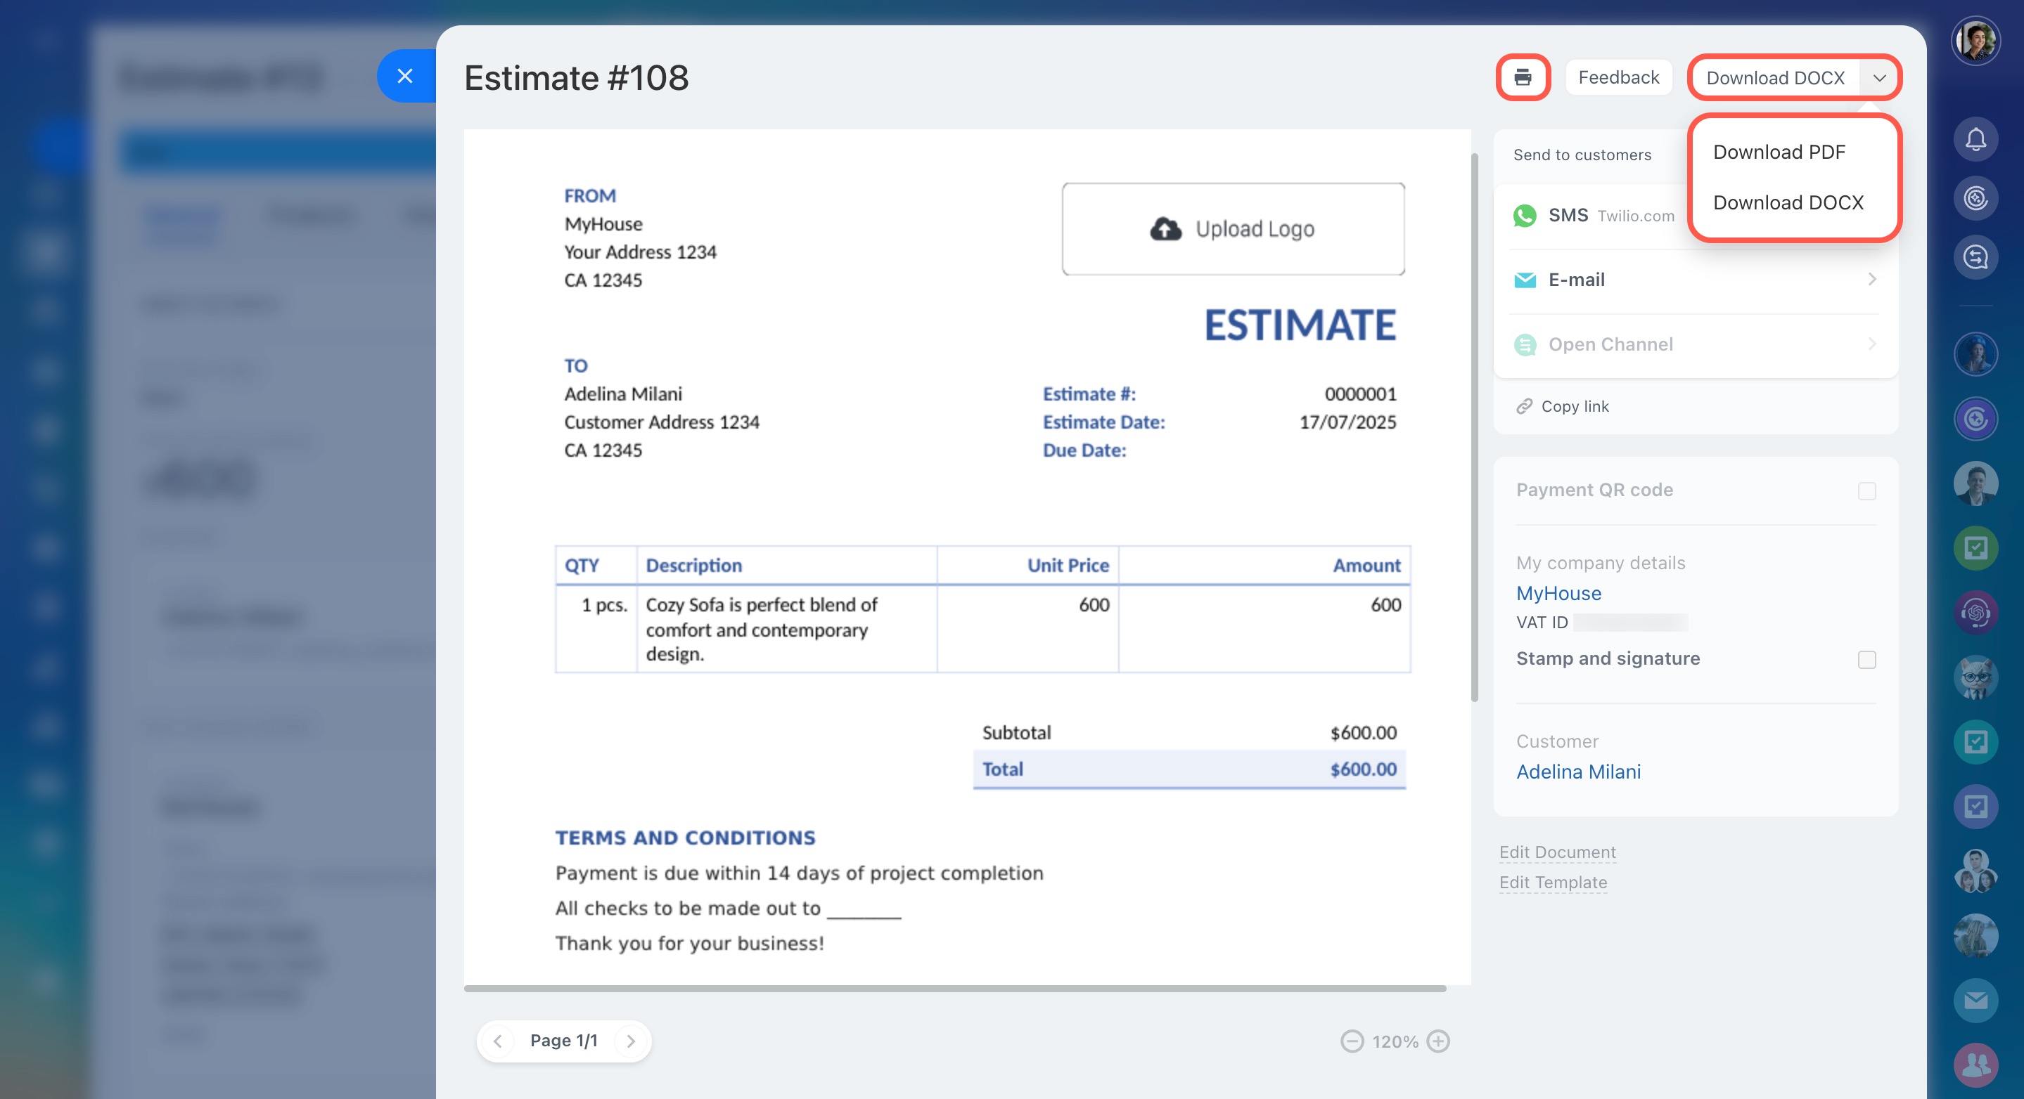Image resolution: width=2024 pixels, height=1099 pixels.
Task: Toggle the Download dropdown arrow
Action: (x=1878, y=78)
